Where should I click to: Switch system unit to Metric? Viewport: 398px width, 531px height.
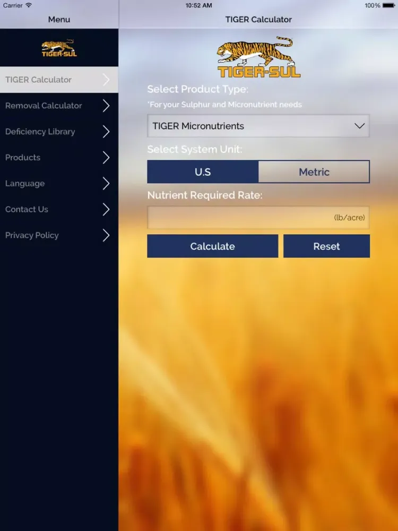[314, 172]
